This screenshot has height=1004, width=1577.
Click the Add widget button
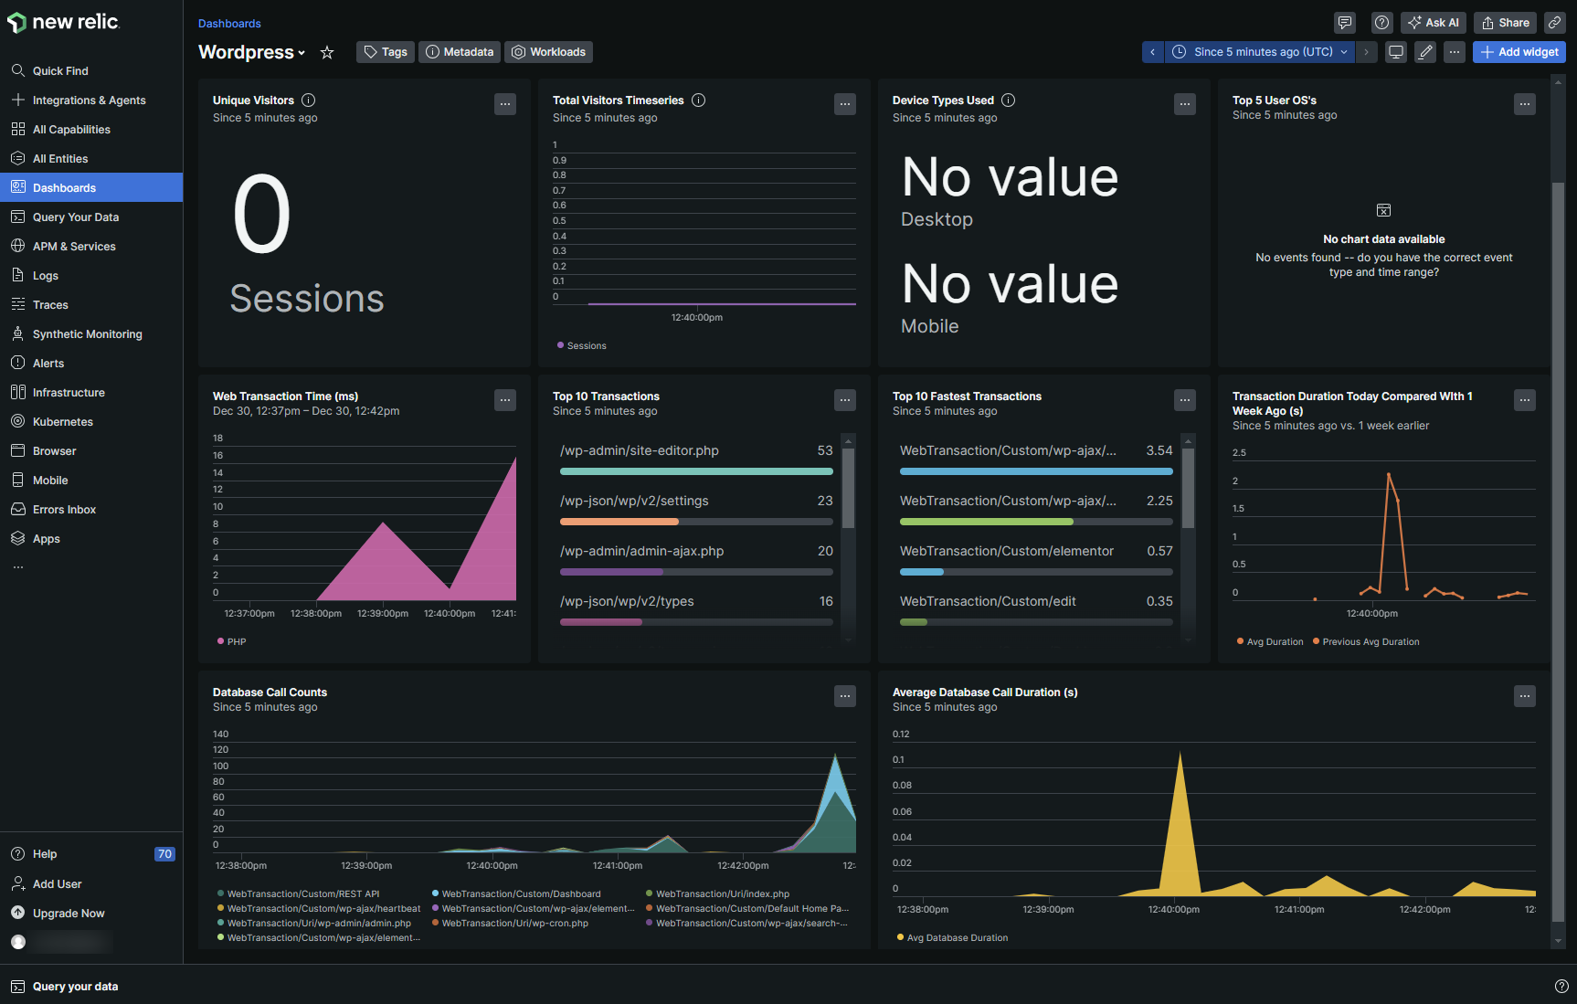click(x=1519, y=52)
